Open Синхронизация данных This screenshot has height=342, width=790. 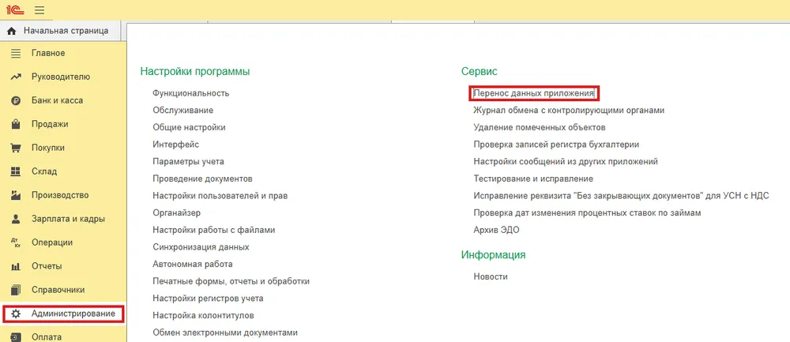[x=201, y=247]
